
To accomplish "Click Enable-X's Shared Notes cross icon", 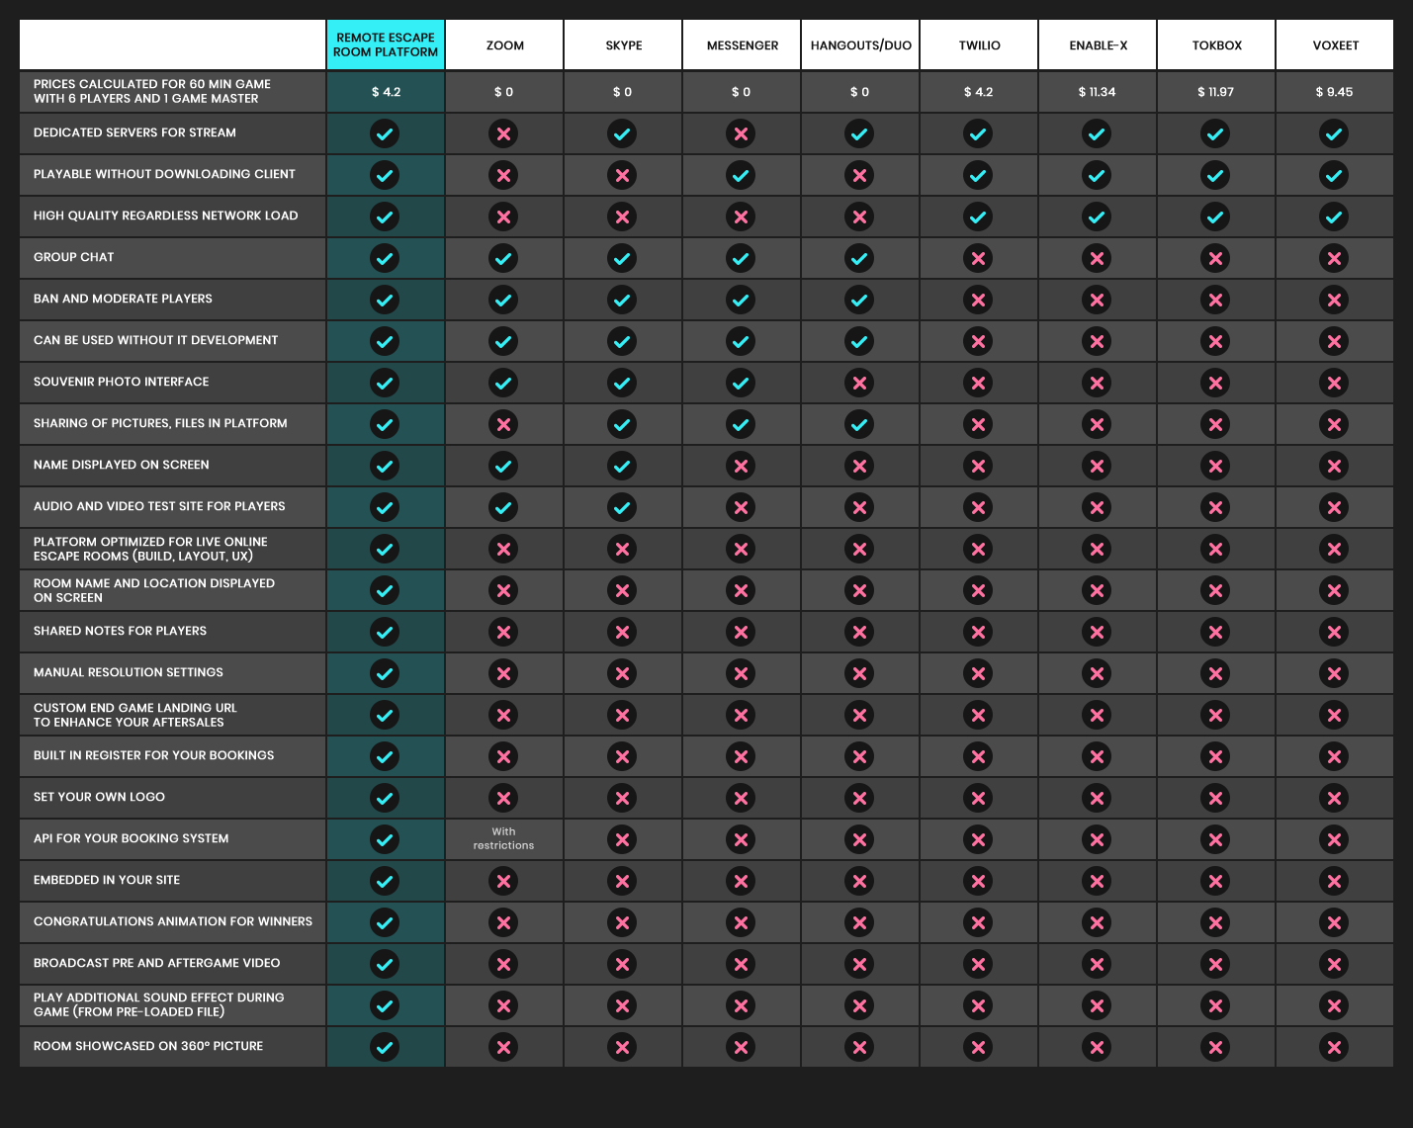I will pos(1097,632).
